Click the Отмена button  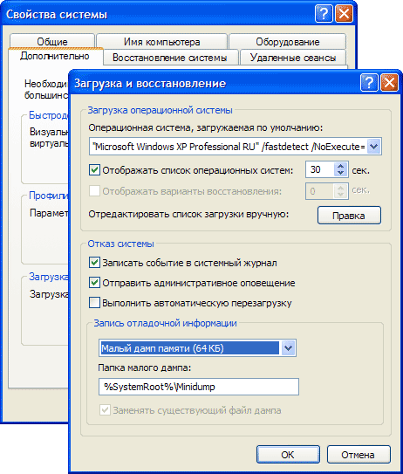(359, 454)
